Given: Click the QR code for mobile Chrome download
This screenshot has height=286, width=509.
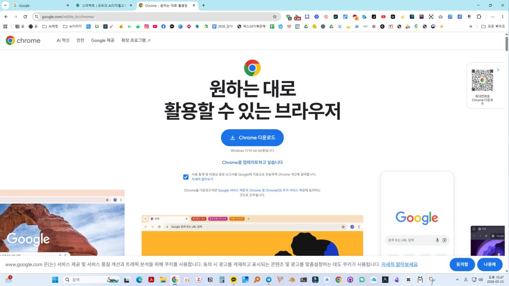Looking at the screenshot, I should pos(482,80).
